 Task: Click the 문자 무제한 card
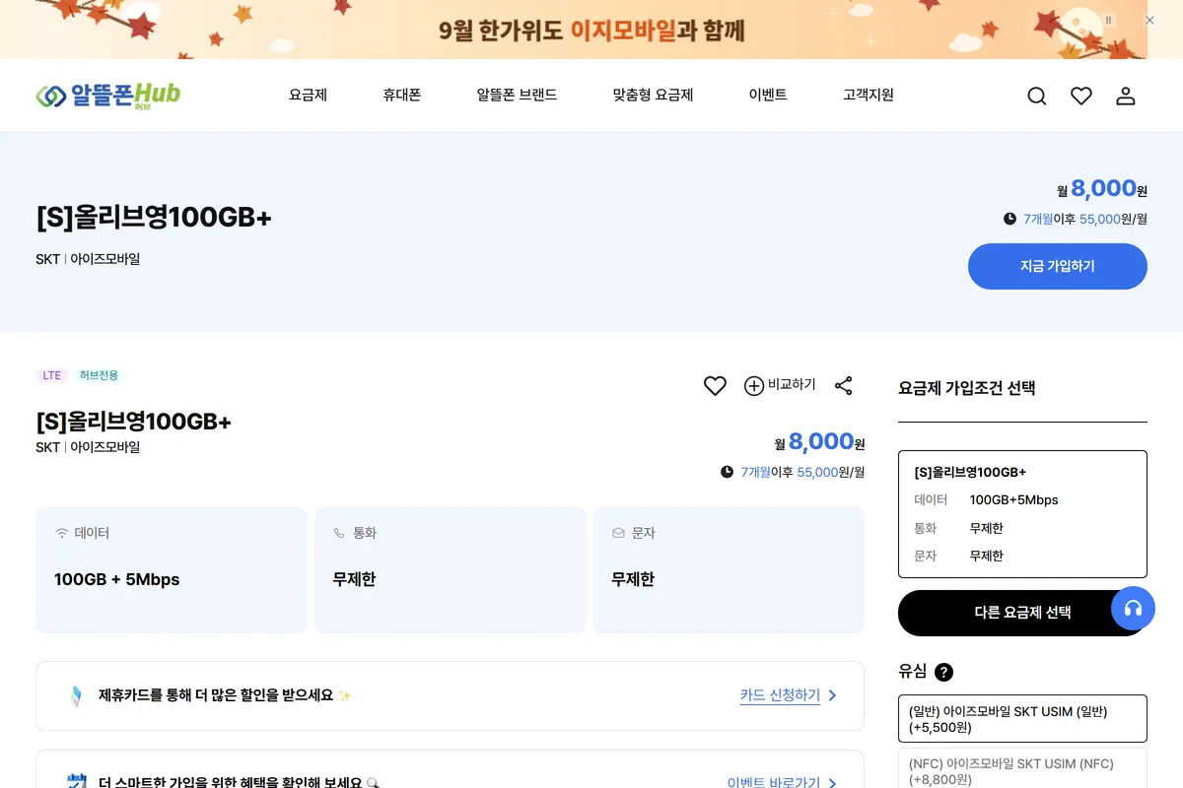pyautogui.click(x=729, y=570)
